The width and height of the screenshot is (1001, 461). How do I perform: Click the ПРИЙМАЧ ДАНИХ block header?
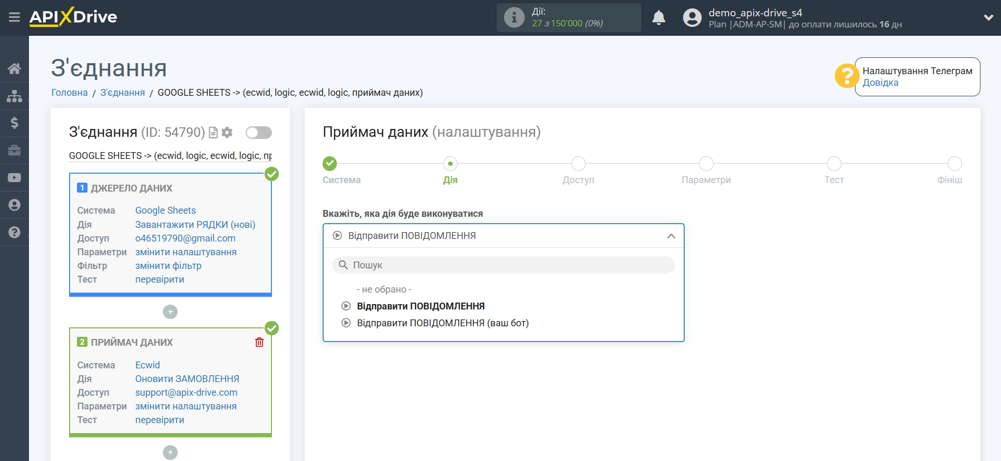coord(132,343)
